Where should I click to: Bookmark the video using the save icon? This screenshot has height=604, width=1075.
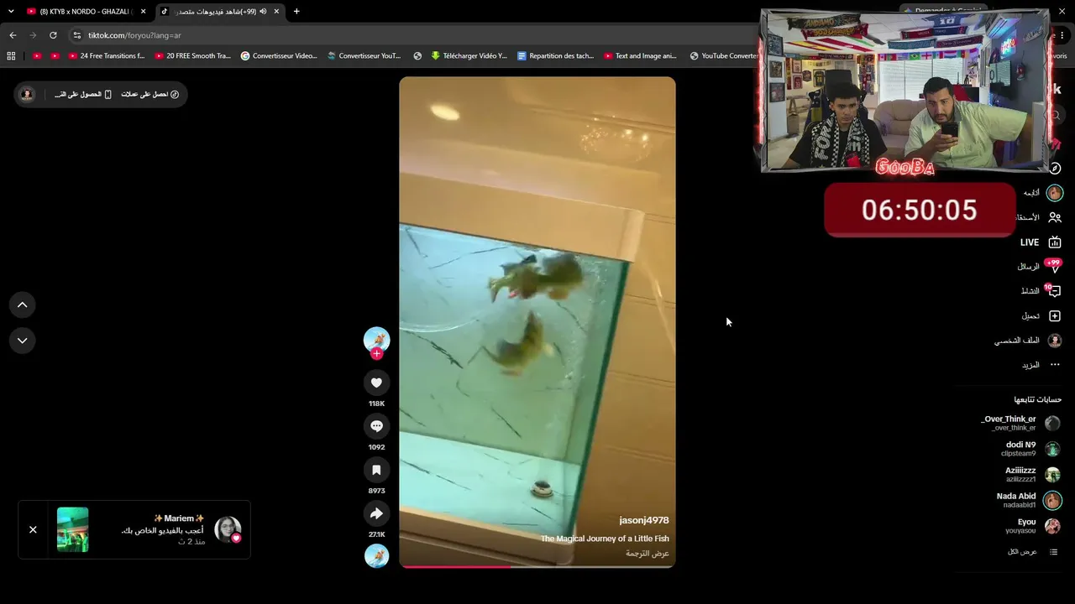(x=376, y=470)
